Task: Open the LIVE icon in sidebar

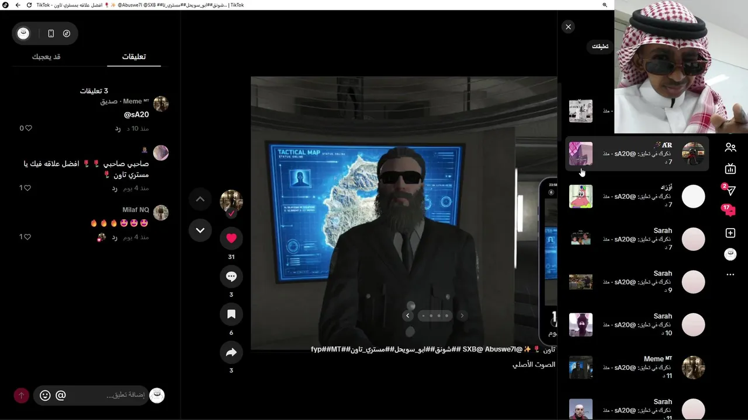Action: click(730, 169)
